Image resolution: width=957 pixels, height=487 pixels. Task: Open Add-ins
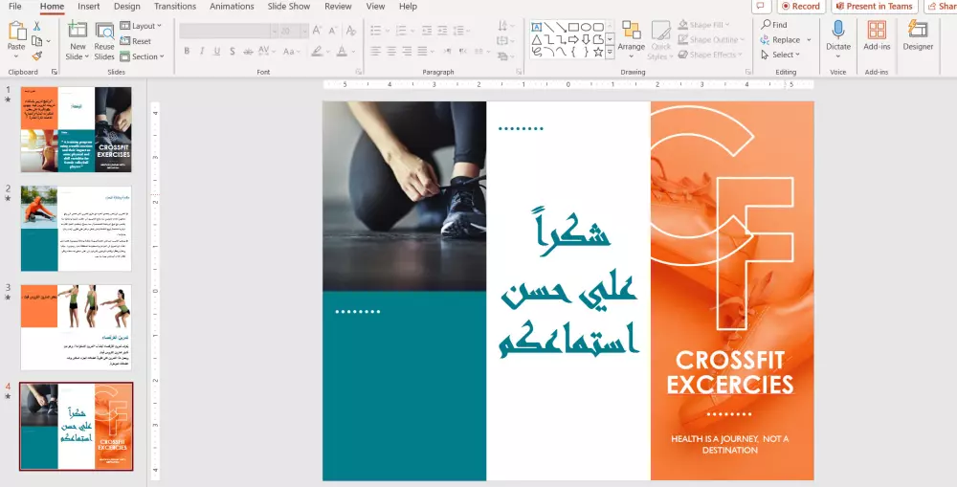[x=877, y=34]
